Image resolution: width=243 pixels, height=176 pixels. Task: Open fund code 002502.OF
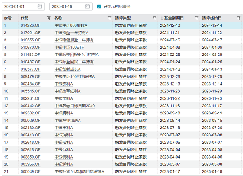point(30,113)
